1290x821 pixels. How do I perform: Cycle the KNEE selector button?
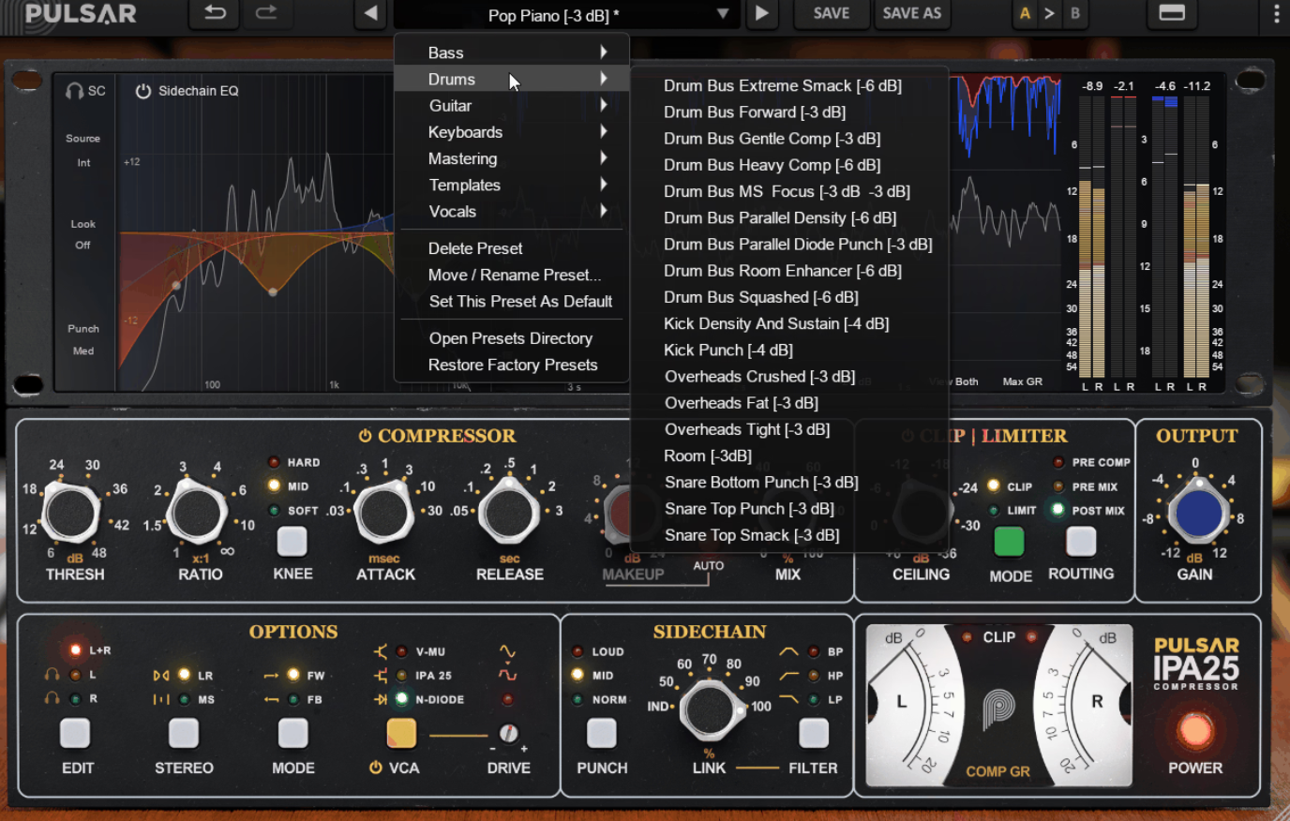coord(292,541)
